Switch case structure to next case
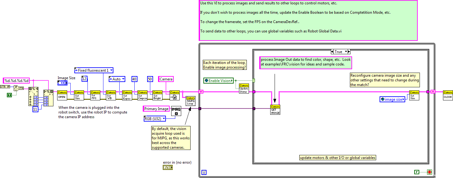The height and width of the screenshot is (178, 453). pos(349,52)
